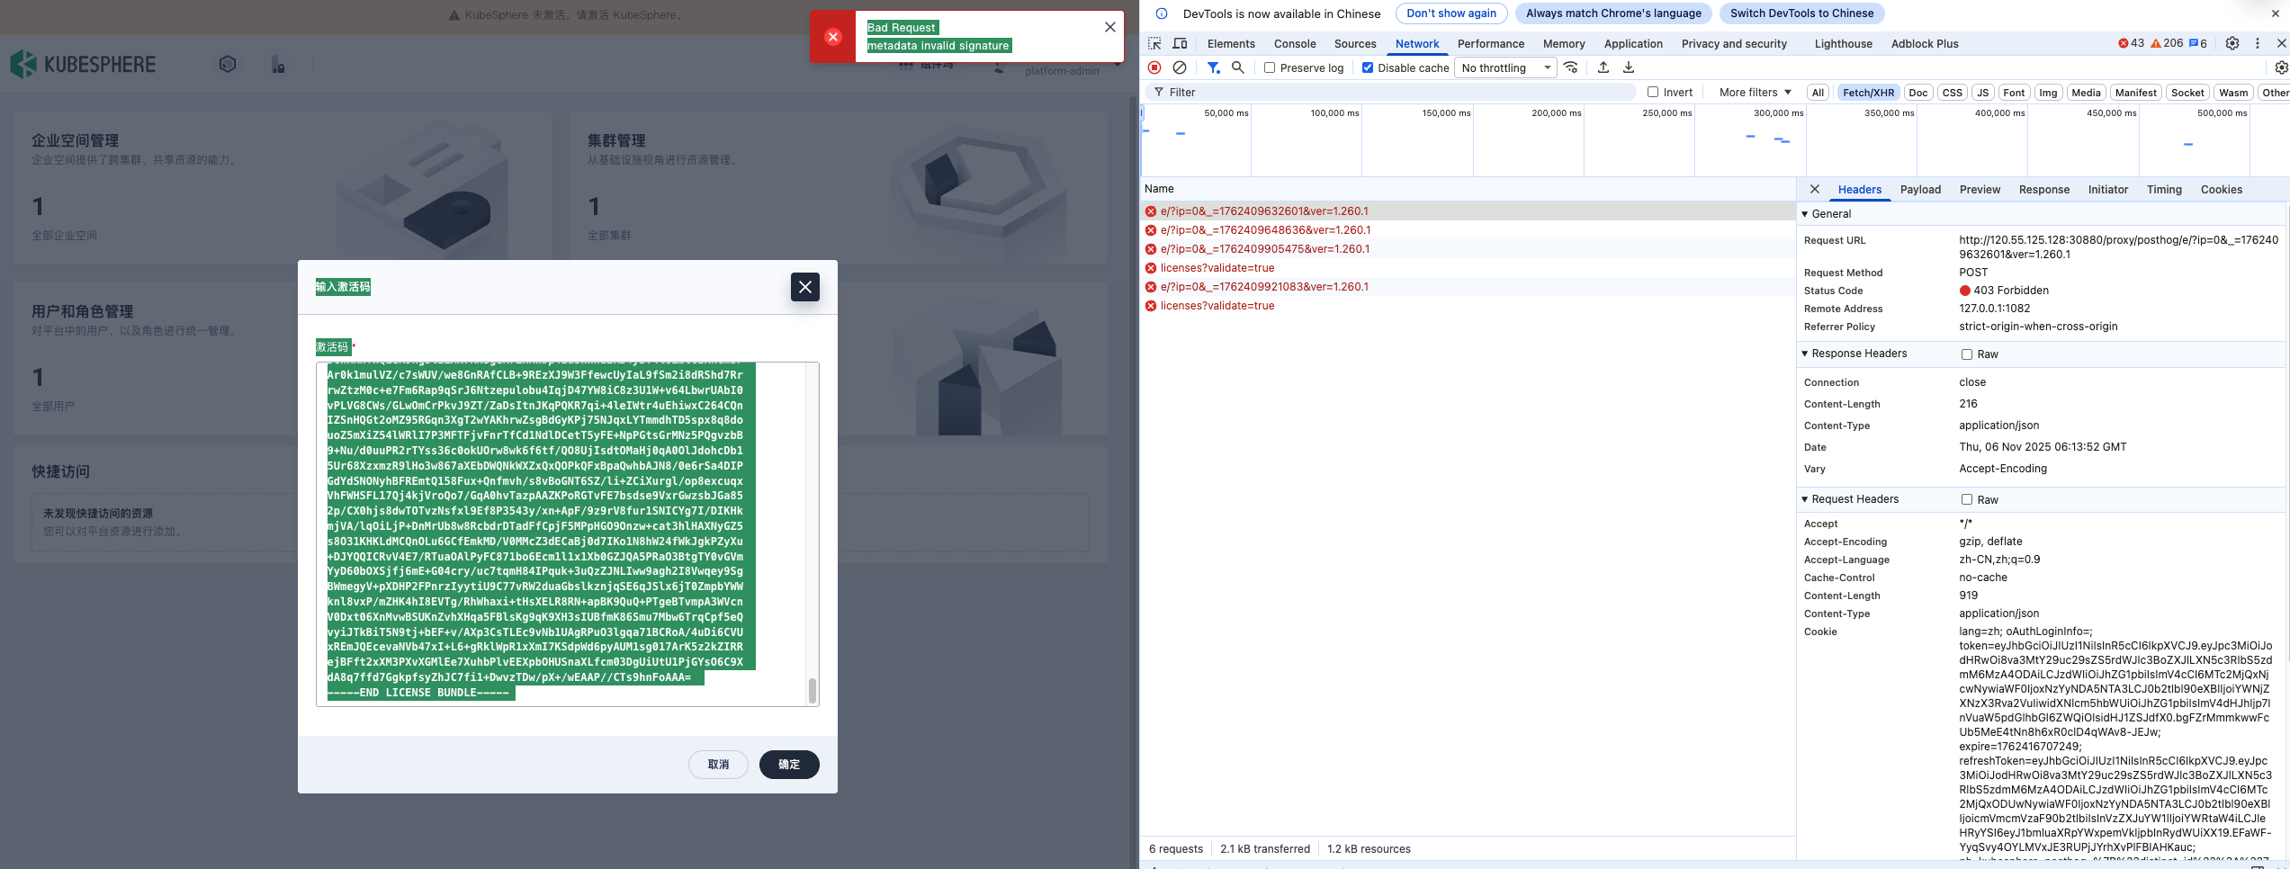Open DevTools settings gear

coord(2232,43)
